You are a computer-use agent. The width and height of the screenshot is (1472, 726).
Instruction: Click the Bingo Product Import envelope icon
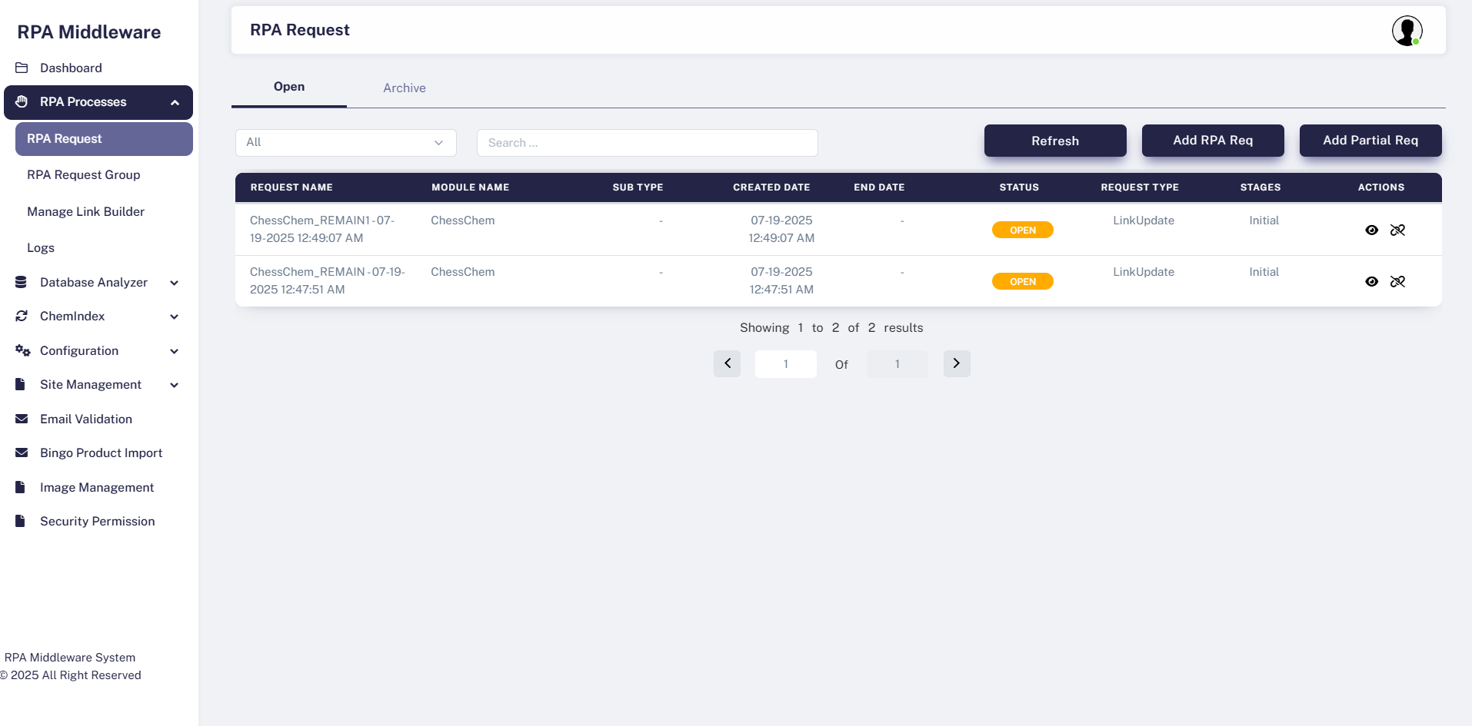[22, 453]
